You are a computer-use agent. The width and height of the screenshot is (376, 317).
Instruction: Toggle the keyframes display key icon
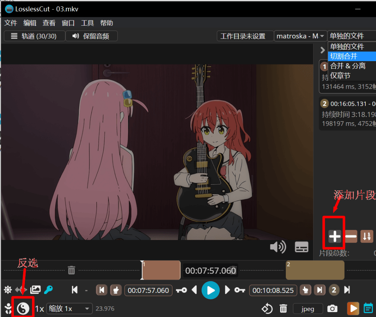[x=48, y=290]
